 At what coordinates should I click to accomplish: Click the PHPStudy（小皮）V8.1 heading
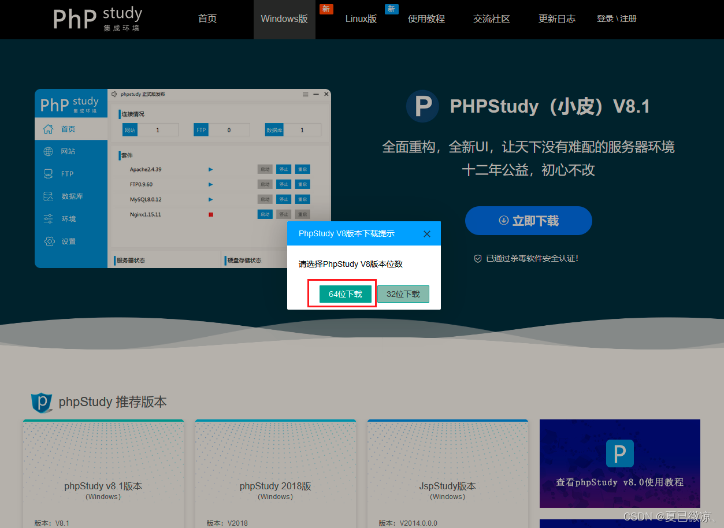pyautogui.click(x=550, y=106)
